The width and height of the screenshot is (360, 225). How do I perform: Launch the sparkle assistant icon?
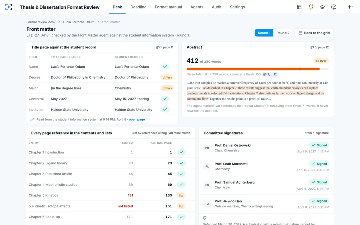coord(350,7)
